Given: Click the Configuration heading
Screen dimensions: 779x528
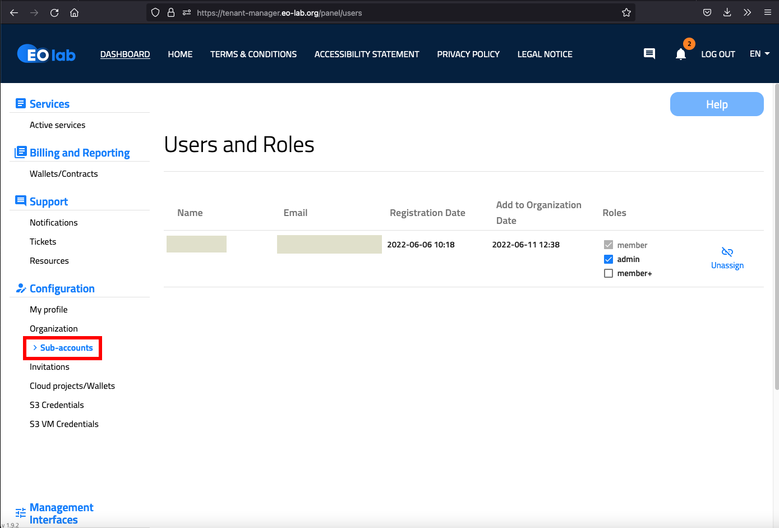Looking at the screenshot, I should point(62,288).
